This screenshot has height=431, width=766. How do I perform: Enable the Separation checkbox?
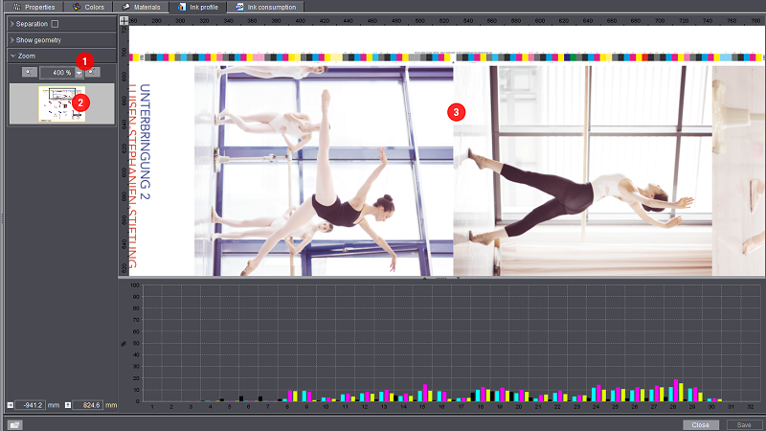click(x=55, y=23)
